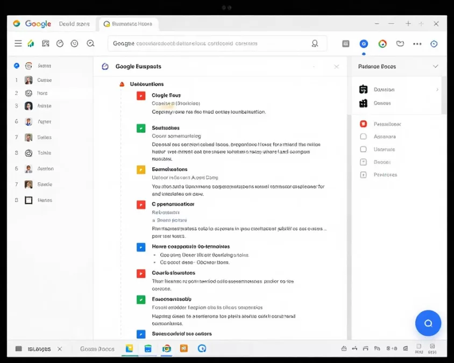Click the blue outlined circle icon at toolbar end
The height and width of the screenshot is (363, 454).
point(434,44)
